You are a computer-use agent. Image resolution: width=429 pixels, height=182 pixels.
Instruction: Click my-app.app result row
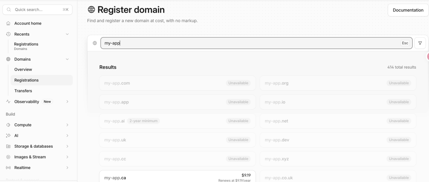point(177,102)
